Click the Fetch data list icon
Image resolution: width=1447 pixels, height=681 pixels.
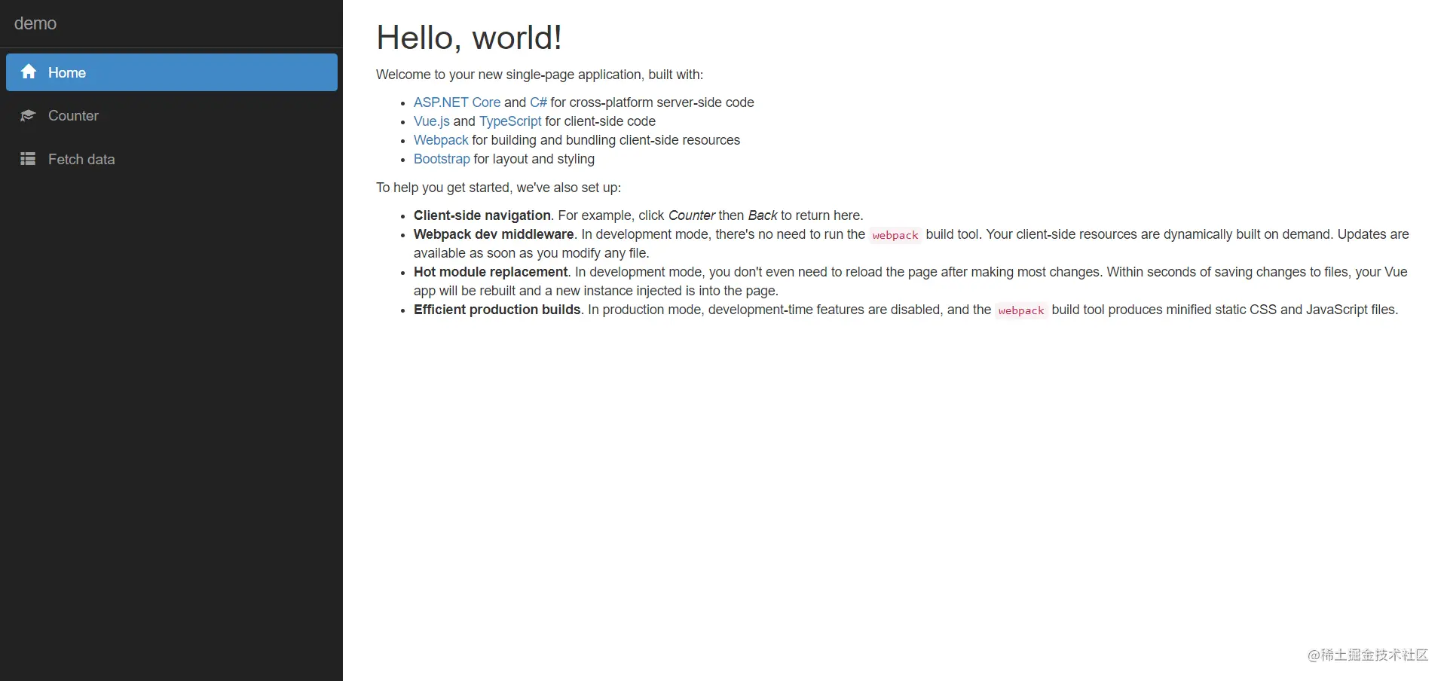point(28,159)
